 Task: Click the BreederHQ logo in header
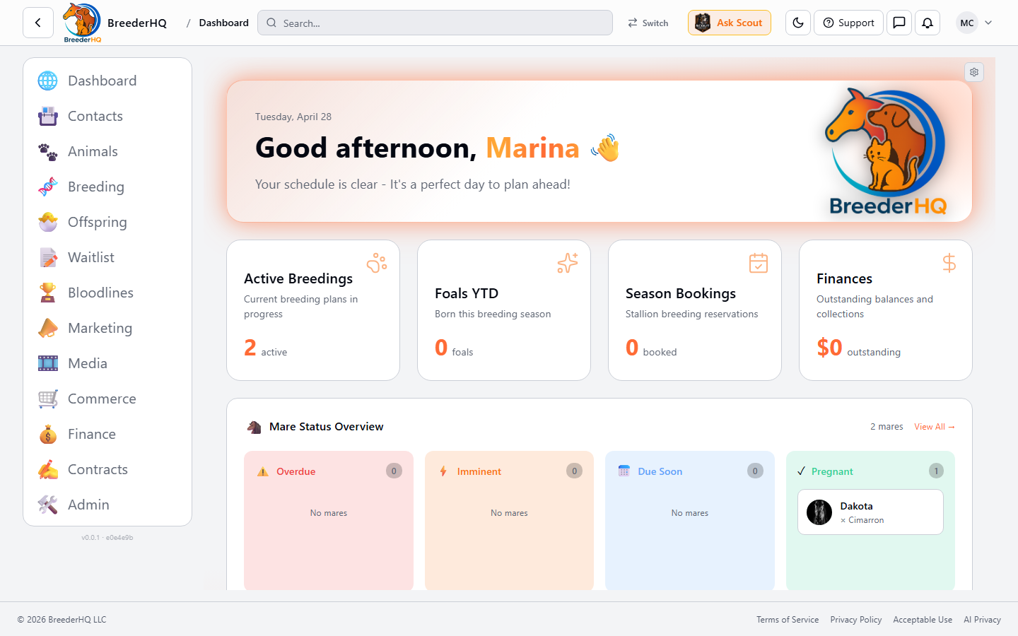pos(82,23)
